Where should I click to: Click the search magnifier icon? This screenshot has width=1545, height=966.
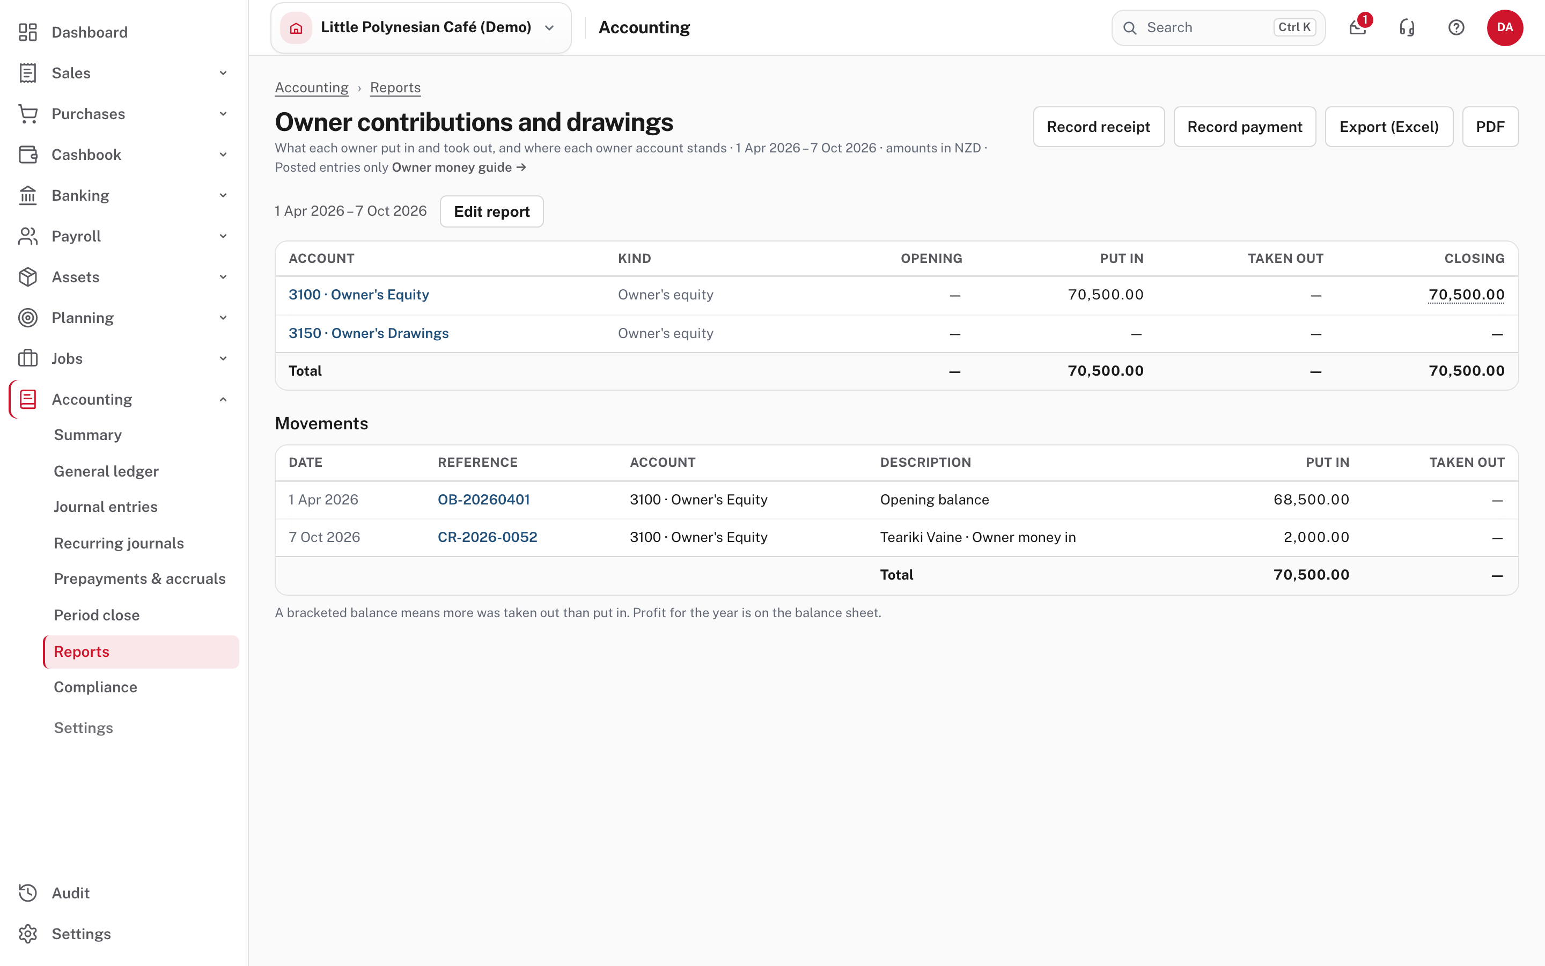(x=1129, y=28)
